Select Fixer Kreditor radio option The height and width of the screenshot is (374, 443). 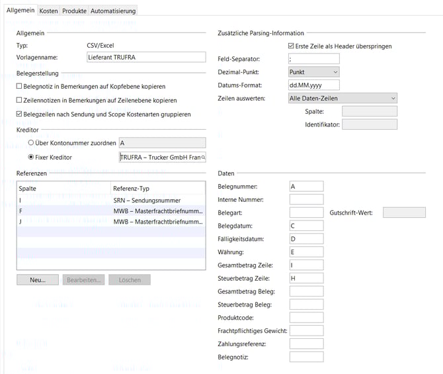pos(30,158)
